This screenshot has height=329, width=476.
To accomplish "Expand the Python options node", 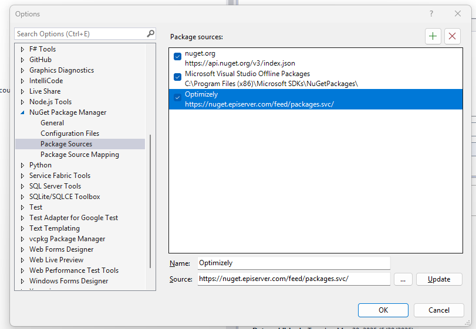I will pyautogui.click(x=23, y=165).
